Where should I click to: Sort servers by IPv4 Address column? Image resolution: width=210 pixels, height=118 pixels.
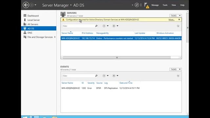click(x=87, y=33)
